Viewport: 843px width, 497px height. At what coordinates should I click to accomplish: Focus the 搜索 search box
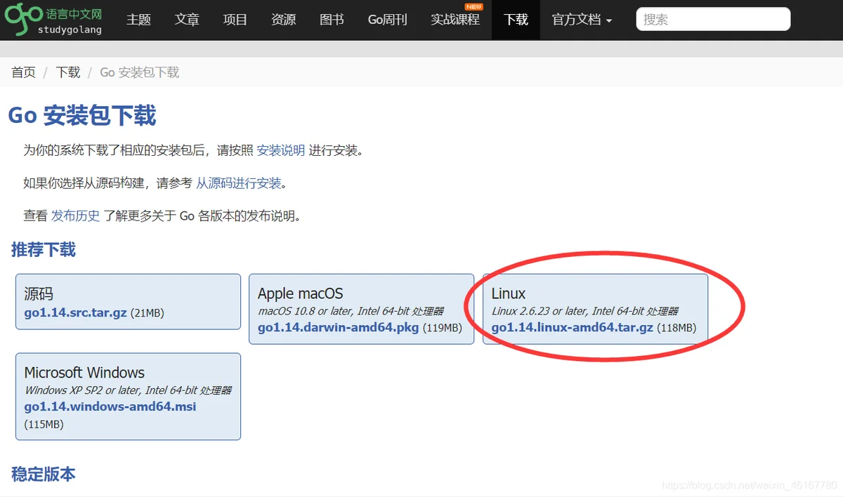pos(713,20)
